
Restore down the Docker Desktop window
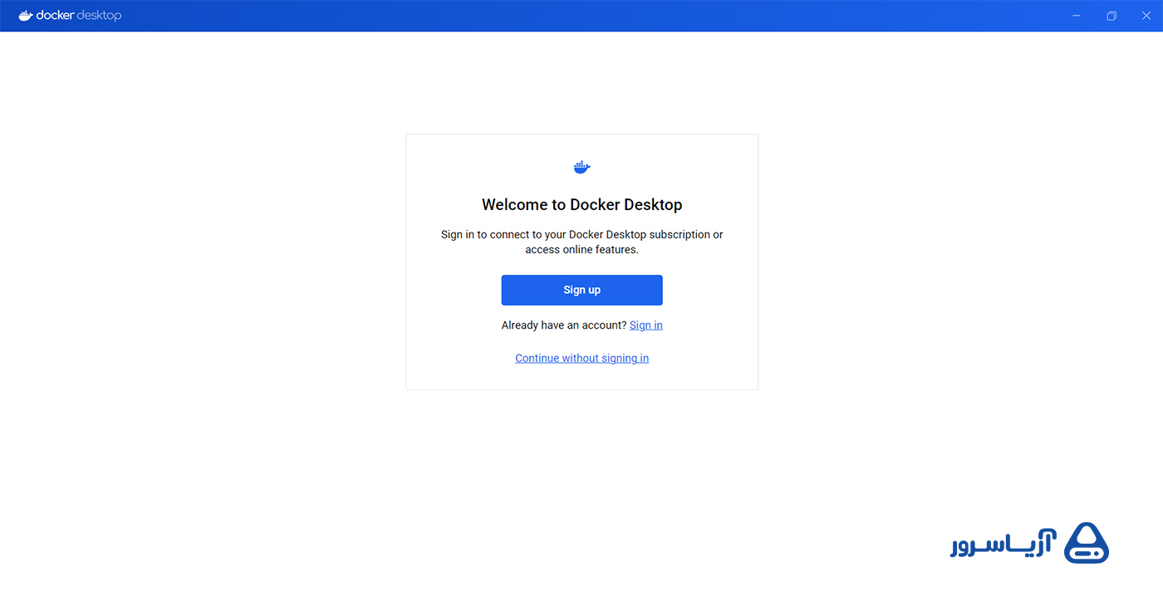[x=1111, y=16]
